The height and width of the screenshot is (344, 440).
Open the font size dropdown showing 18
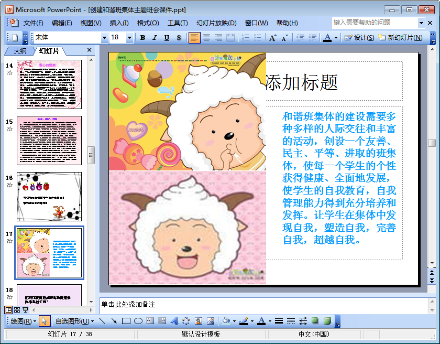(129, 37)
